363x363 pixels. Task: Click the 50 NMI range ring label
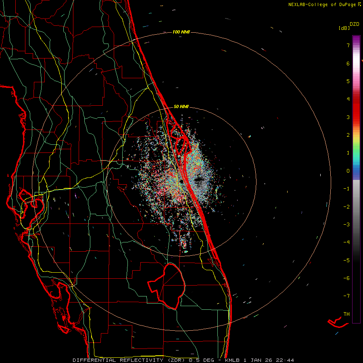click(x=181, y=106)
